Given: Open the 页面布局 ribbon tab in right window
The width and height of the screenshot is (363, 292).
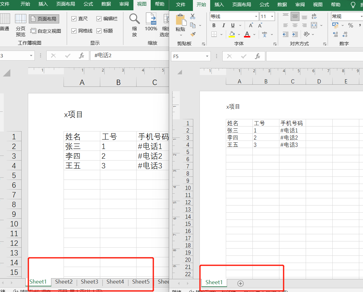Looking at the screenshot, I should (241, 5).
